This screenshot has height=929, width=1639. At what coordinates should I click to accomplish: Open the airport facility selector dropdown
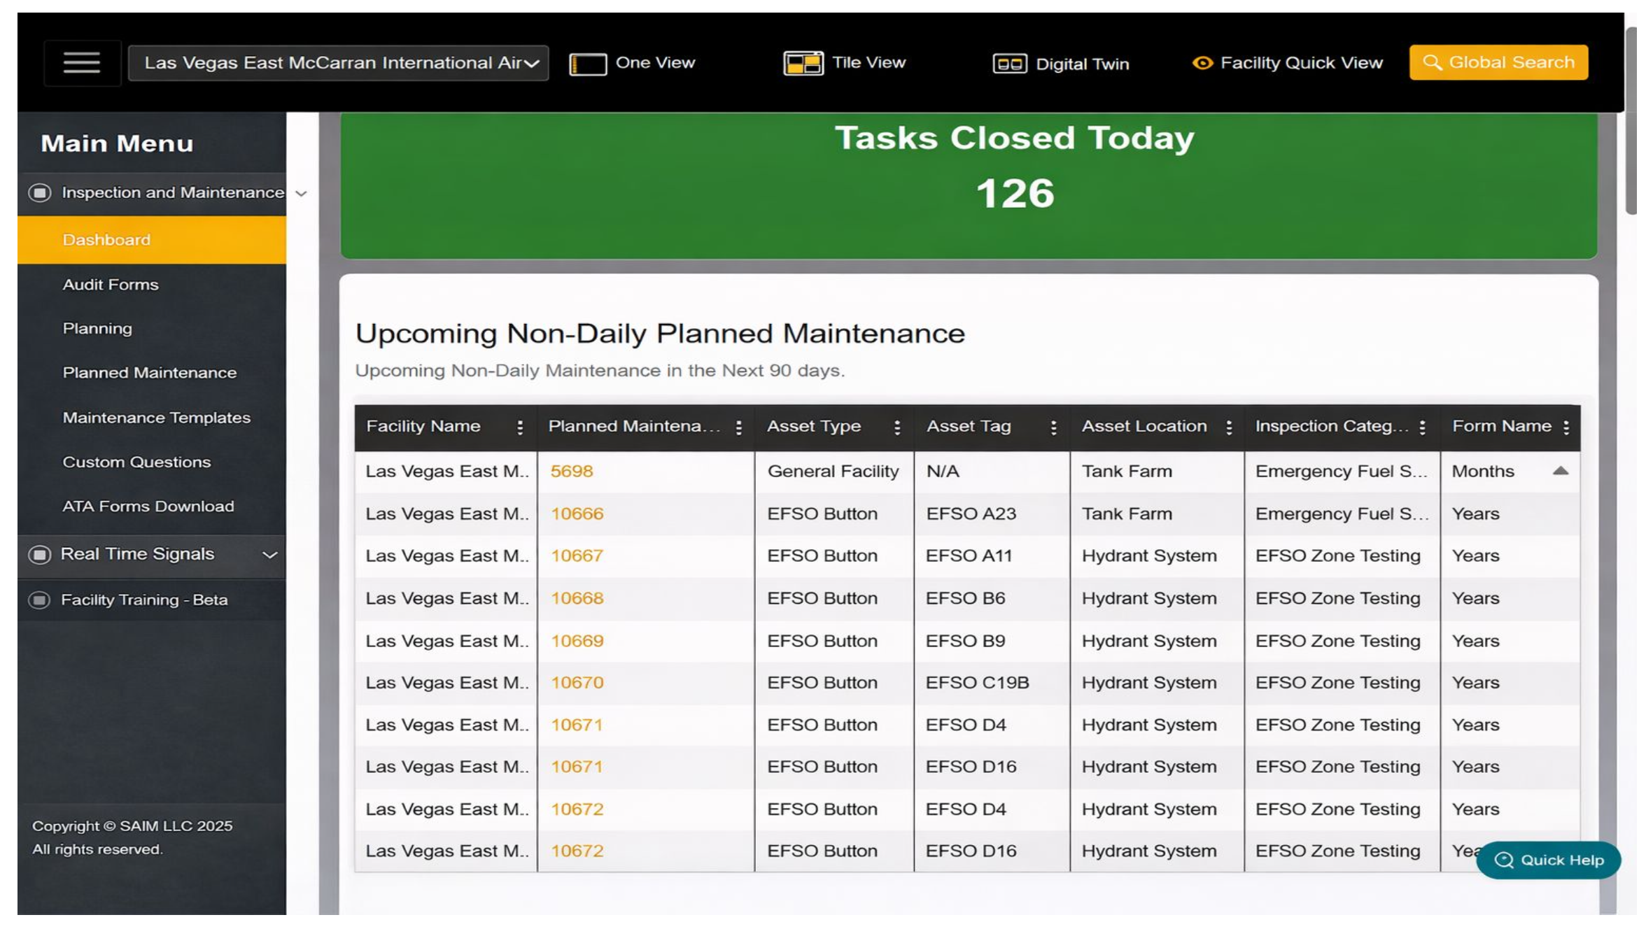pyautogui.click(x=338, y=62)
